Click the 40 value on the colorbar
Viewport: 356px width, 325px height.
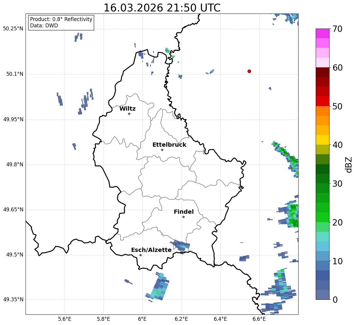[x=337, y=145]
